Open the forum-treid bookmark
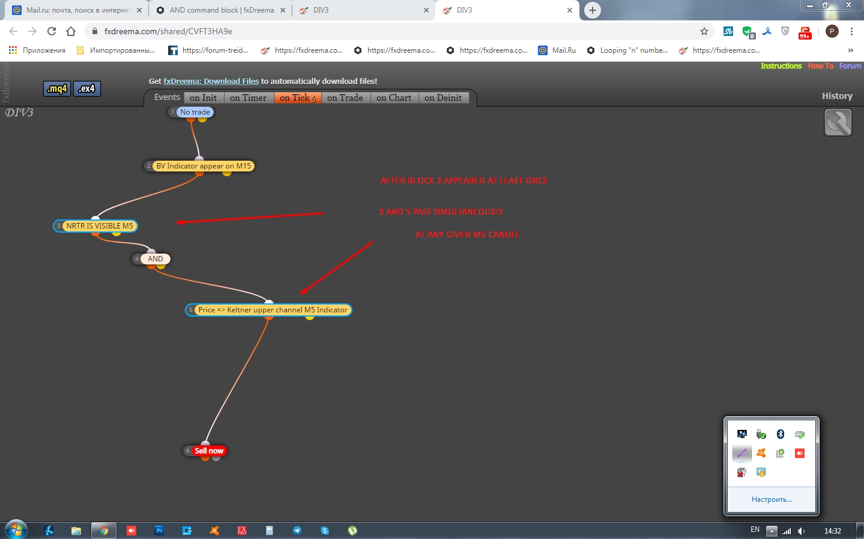This screenshot has width=864, height=539. (x=208, y=50)
